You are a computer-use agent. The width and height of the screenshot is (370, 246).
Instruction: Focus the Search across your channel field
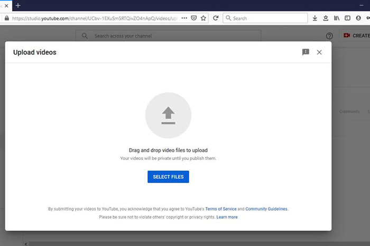[168, 36]
